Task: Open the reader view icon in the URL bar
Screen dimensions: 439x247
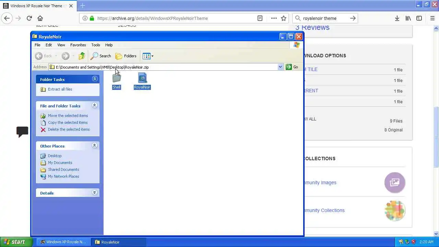Action: coord(260,18)
